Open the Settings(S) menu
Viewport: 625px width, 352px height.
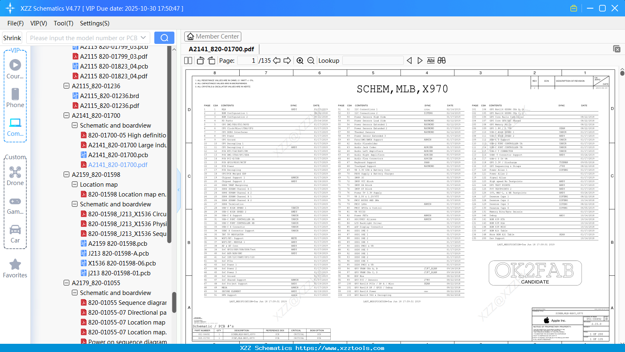point(95,23)
